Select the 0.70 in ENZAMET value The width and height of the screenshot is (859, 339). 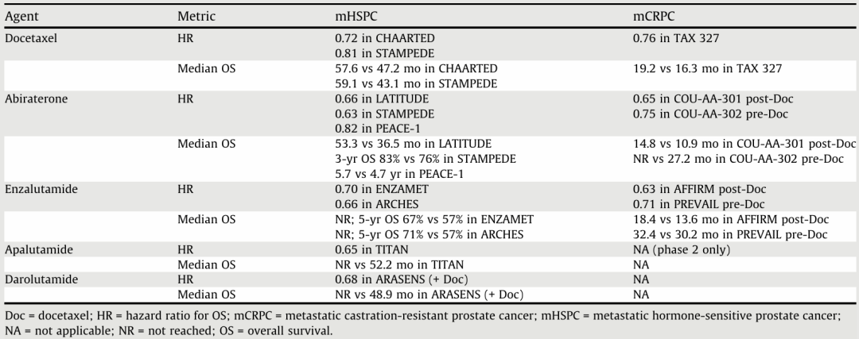[382, 188]
